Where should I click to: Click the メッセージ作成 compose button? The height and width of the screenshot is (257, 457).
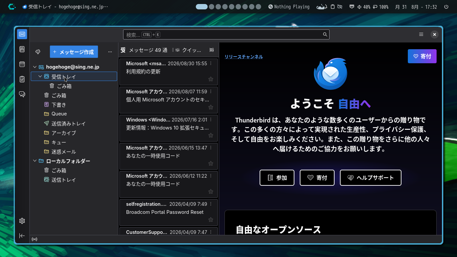coord(74,52)
